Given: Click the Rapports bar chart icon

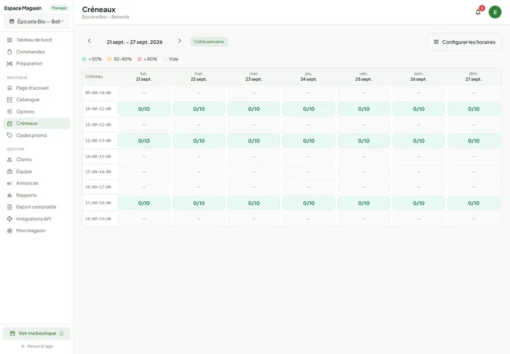Looking at the screenshot, I should [x=10, y=195].
